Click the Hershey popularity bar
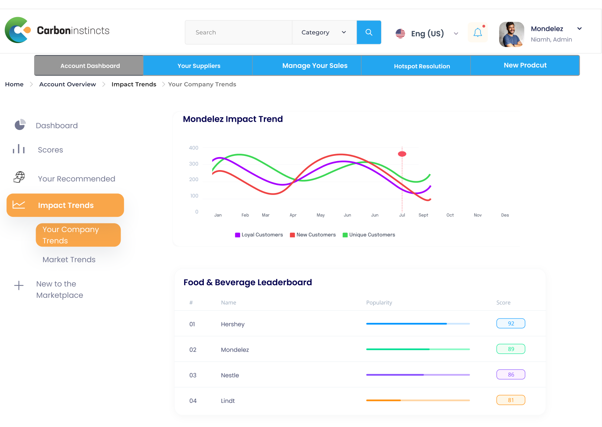 pyautogui.click(x=418, y=324)
